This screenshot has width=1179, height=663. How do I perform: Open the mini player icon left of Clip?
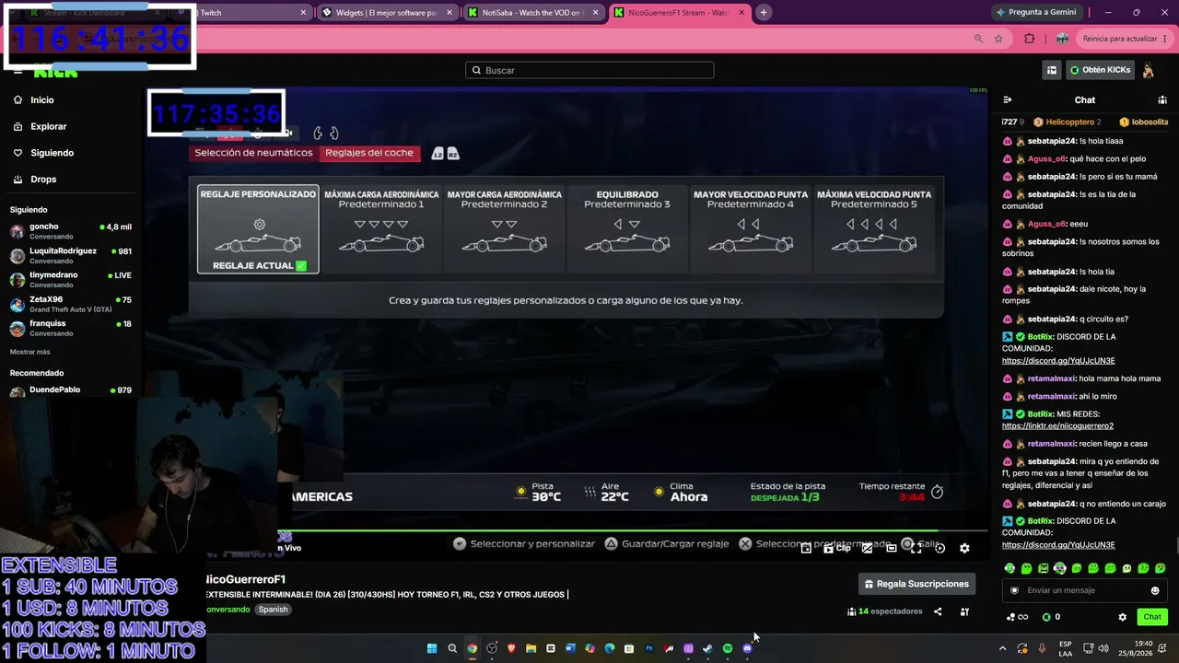pos(806,548)
